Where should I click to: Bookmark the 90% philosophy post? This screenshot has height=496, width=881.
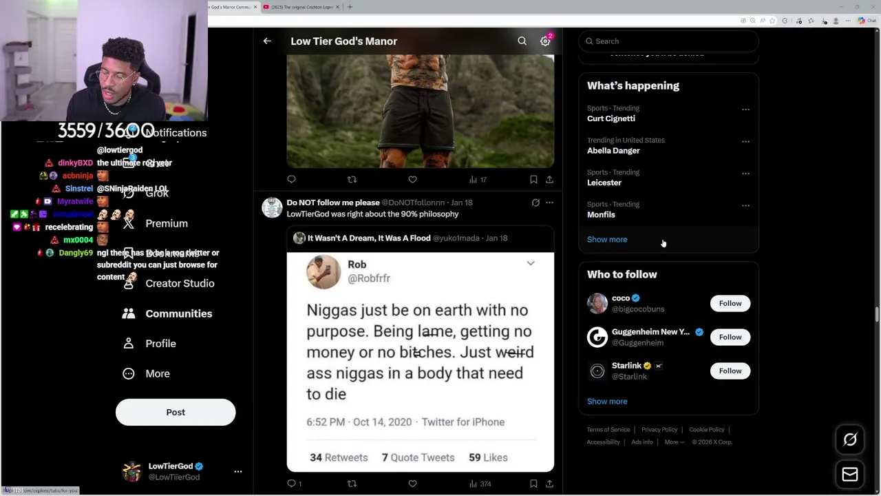pos(533,484)
